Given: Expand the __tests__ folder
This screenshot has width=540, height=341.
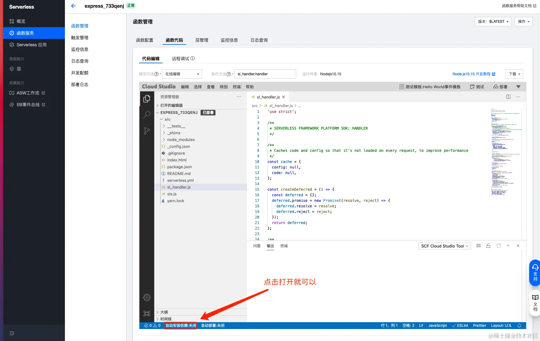Looking at the screenshot, I should [x=201, y=126].
